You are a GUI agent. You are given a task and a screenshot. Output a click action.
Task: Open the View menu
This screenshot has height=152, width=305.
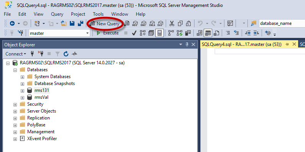click(x=38, y=14)
